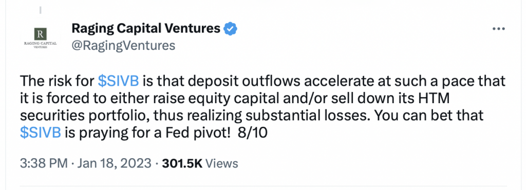This screenshot has width=526, height=190.
Task: Open the Raging Capital Ventures display name
Action: pyautogui.click(x=146, y=29)
